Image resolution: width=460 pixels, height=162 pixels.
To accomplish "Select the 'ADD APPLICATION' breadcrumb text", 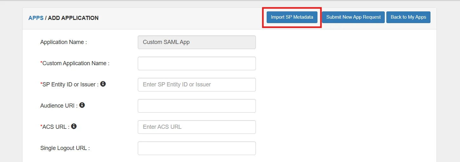I will (x=73, y=18).
